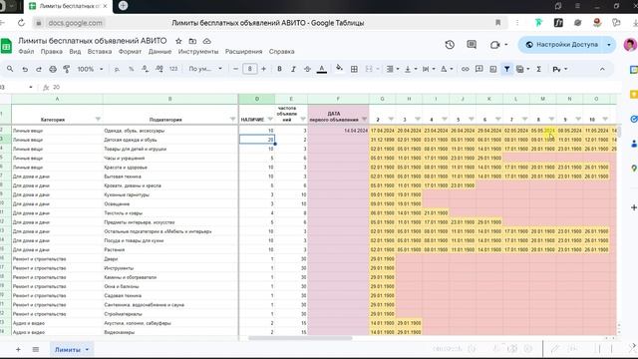Activate the paint format roller
638x359 pixels.
[67, 69]
